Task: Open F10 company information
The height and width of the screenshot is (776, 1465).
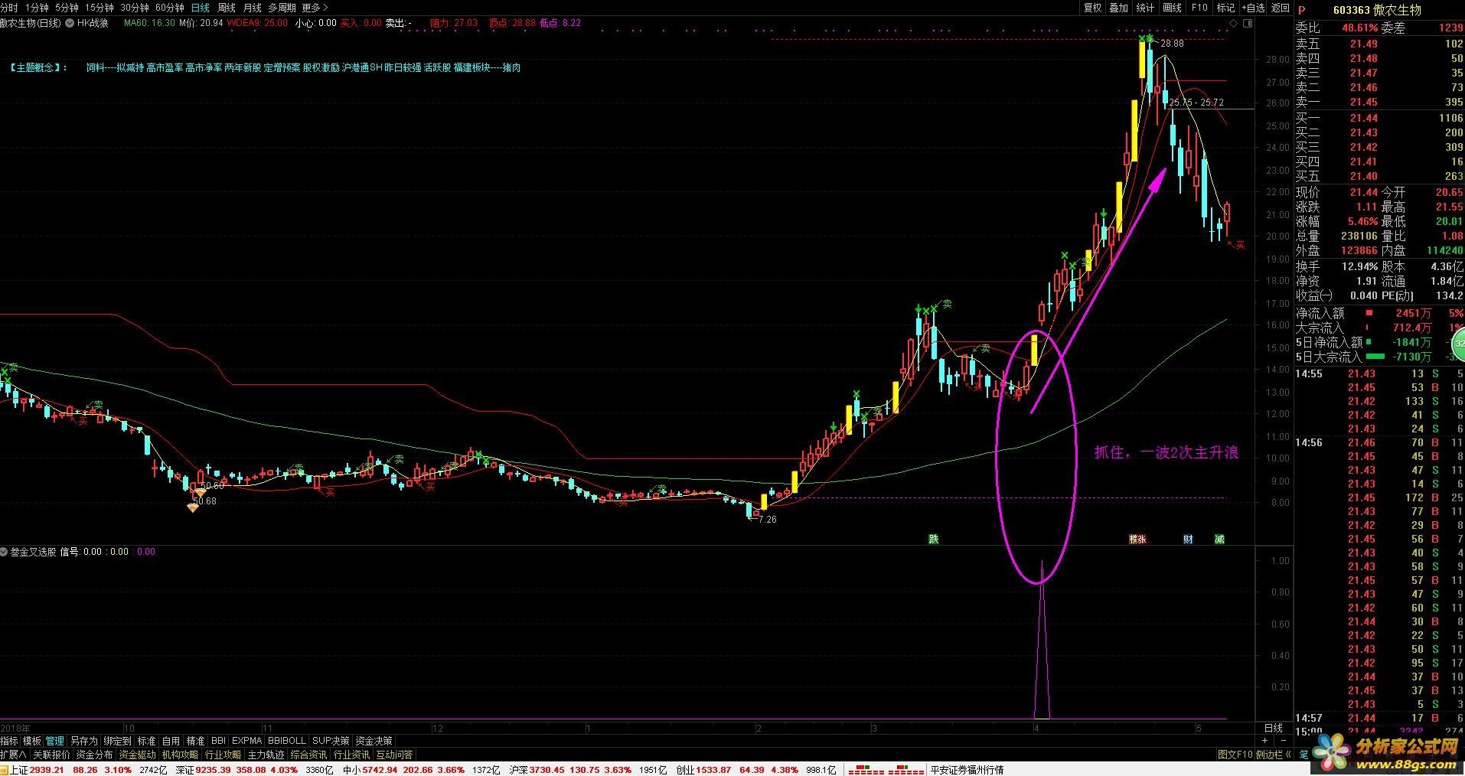Action: pyautogui.click(x=1199, y=8)
